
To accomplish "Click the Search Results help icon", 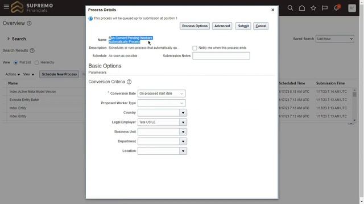I will click(x=32, y=50).
